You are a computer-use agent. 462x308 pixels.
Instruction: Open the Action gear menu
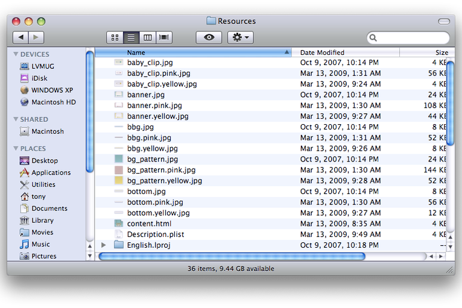coord(240,37)
